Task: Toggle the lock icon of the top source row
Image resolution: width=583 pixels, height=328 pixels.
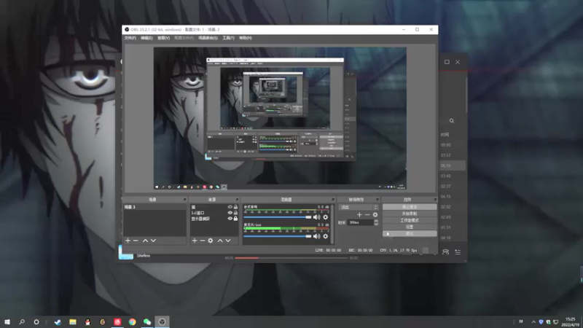Action: tap(235, 207)
